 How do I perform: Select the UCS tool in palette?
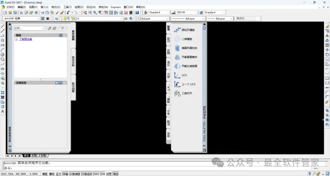[x=181, y=75]
